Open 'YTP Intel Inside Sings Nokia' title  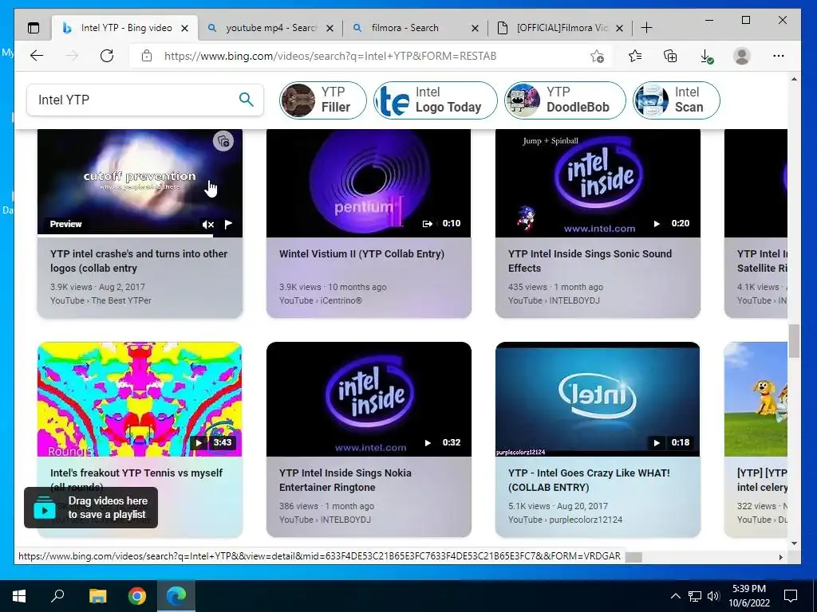(x=345, y=480)
